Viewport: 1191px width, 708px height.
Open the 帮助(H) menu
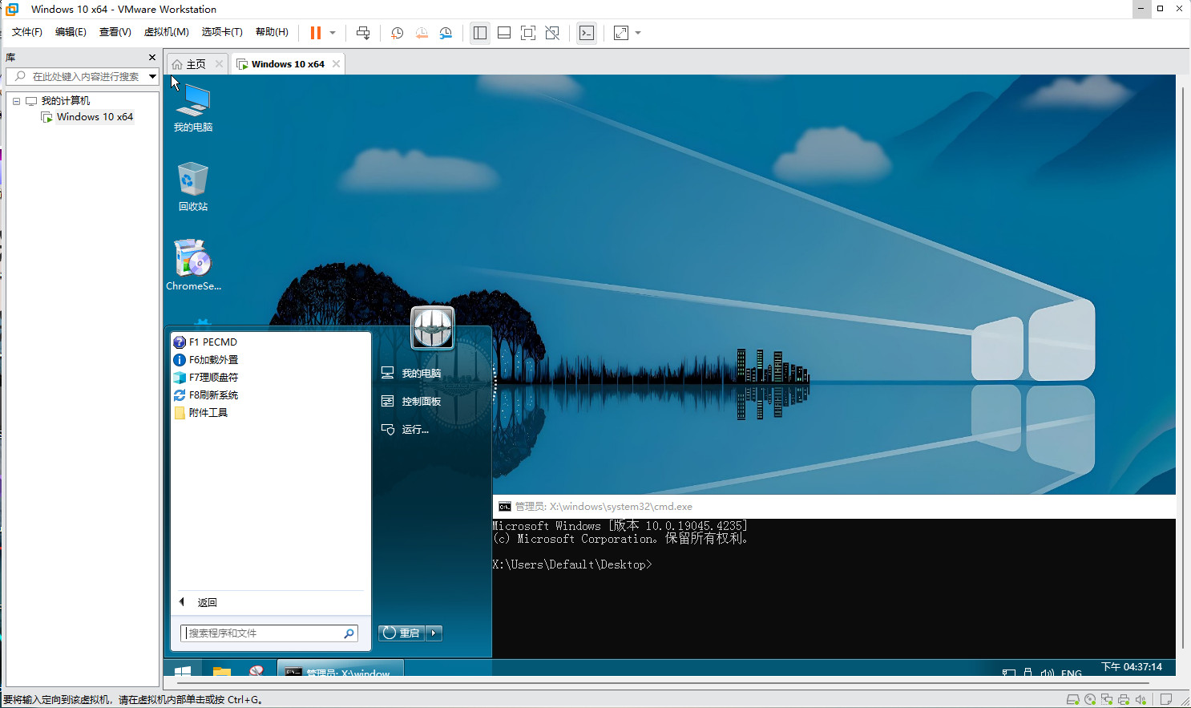(x=272, y=32)
